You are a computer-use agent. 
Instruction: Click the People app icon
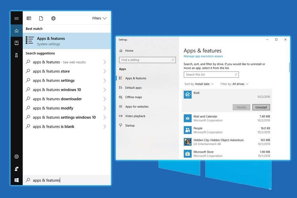[x=187, y=130]
